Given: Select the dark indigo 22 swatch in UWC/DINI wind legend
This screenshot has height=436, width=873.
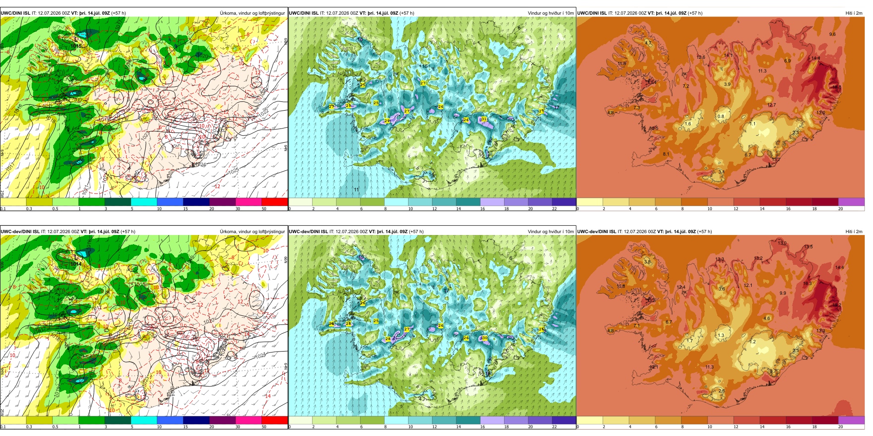Looking at the screenshot, I should click(x=564, y=201).
